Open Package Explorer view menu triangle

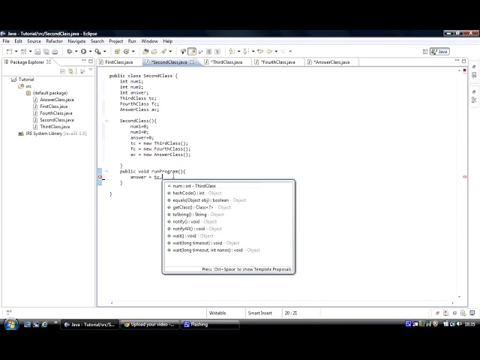(x=91, y=70)
